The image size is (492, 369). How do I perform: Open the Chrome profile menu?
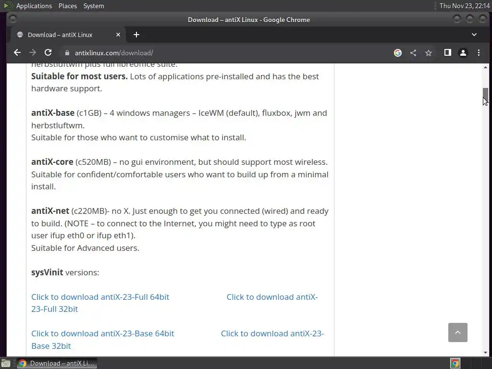click(x=463, y=53)
